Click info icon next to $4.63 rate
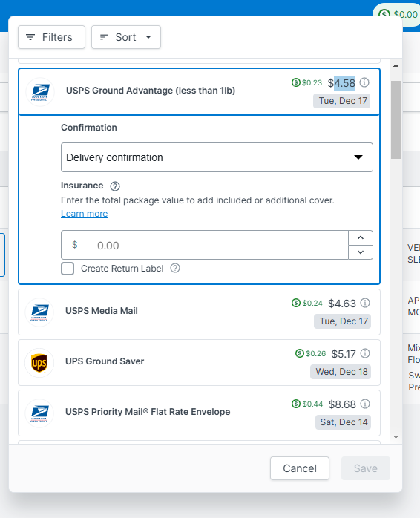This screenshot has height=518, width=420. pyautogui.click(x=365, y=303)
